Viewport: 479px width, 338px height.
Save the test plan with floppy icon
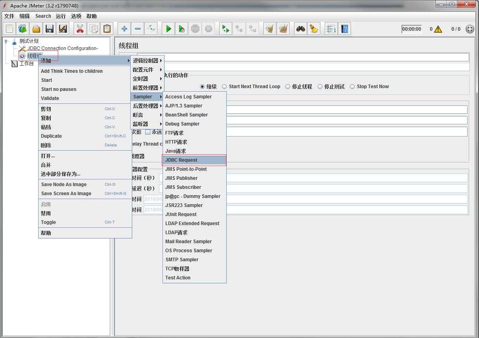click(x=50, y=29)
